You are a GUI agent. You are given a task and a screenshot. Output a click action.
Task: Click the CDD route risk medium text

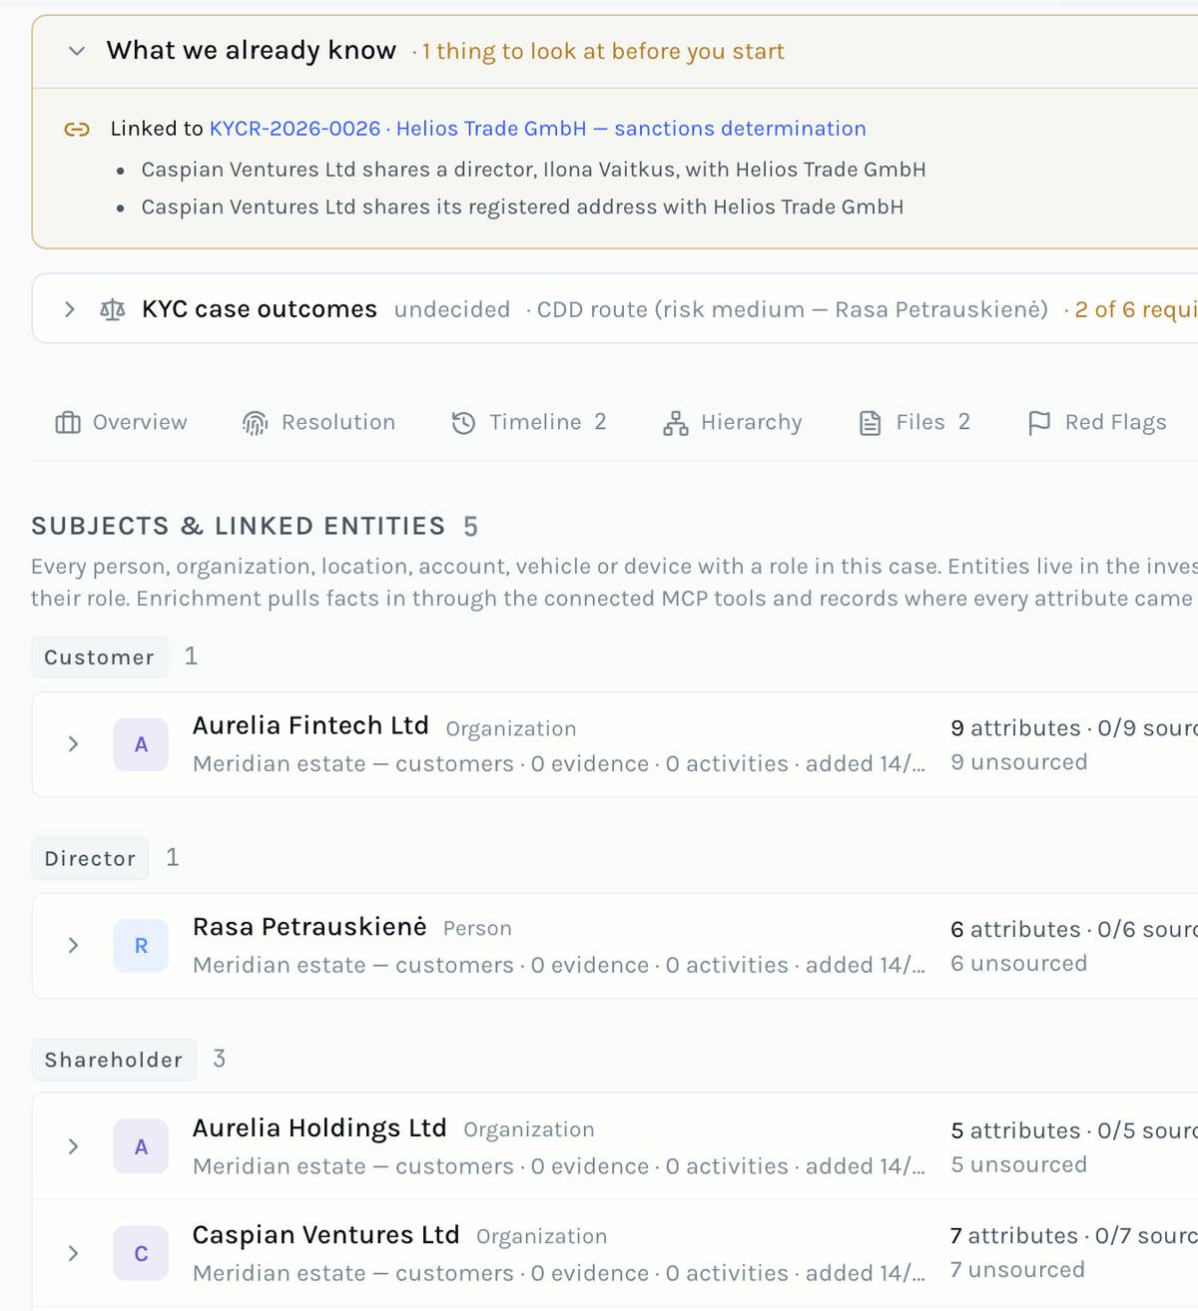(x=793, y=310)
